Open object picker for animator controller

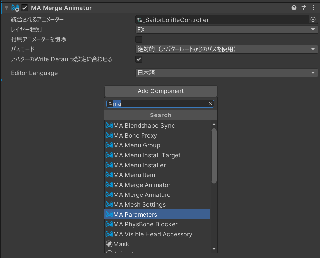tap(313, 19)
